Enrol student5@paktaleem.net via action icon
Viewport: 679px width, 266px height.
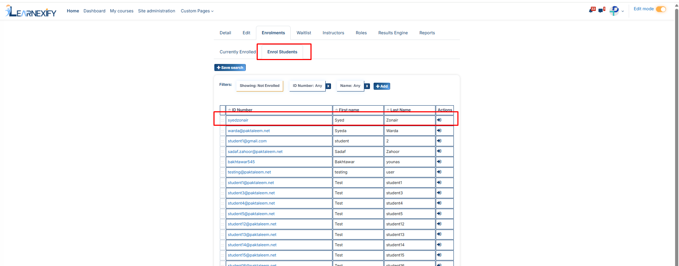coord(439,214)
